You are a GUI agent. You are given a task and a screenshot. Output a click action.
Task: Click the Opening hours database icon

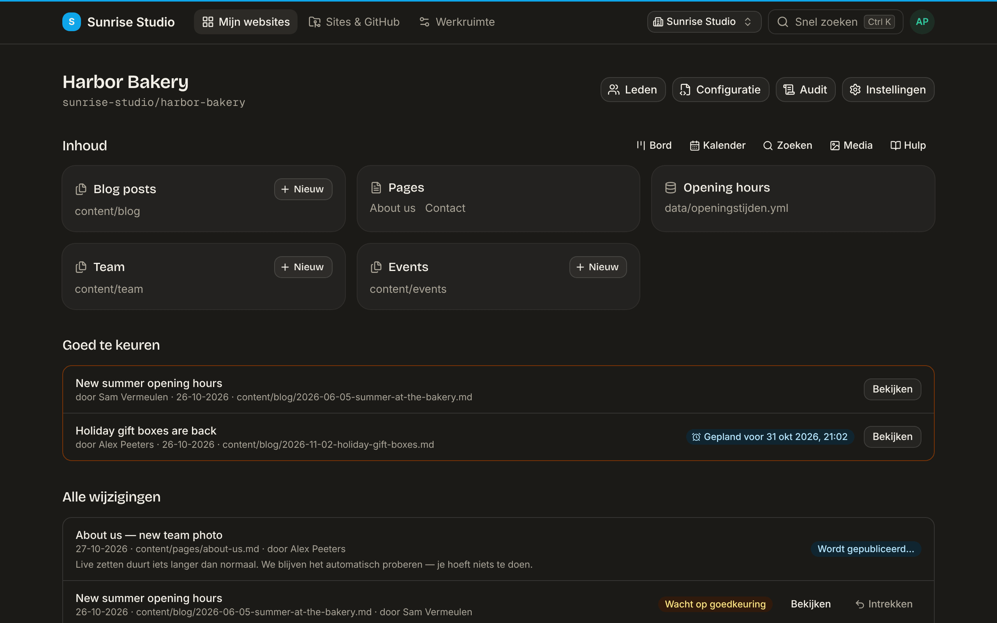(x=670, y=187)
